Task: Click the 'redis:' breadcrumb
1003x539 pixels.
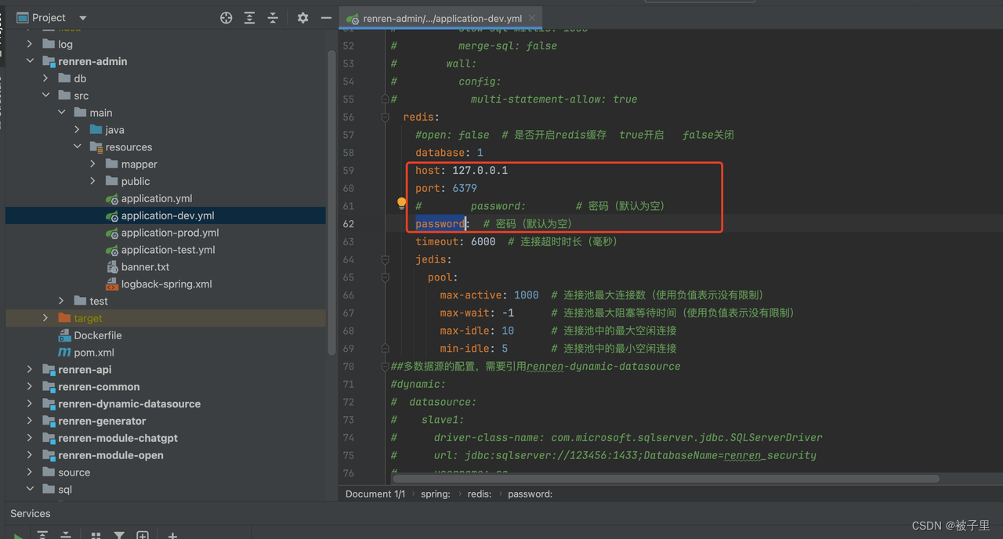Action: pyautogui.click(x=480, y=494)
